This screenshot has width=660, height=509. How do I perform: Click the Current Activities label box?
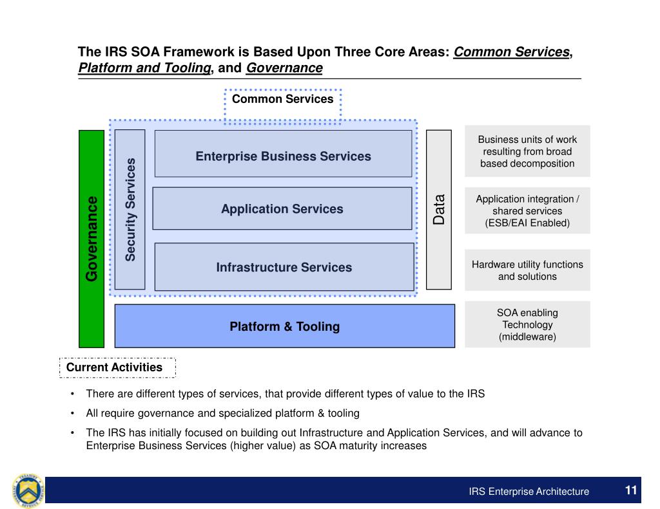[117, 367]
